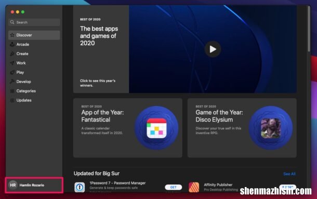Click the yellow minimize window button
The image size is (317, 199).
(18, 12)
